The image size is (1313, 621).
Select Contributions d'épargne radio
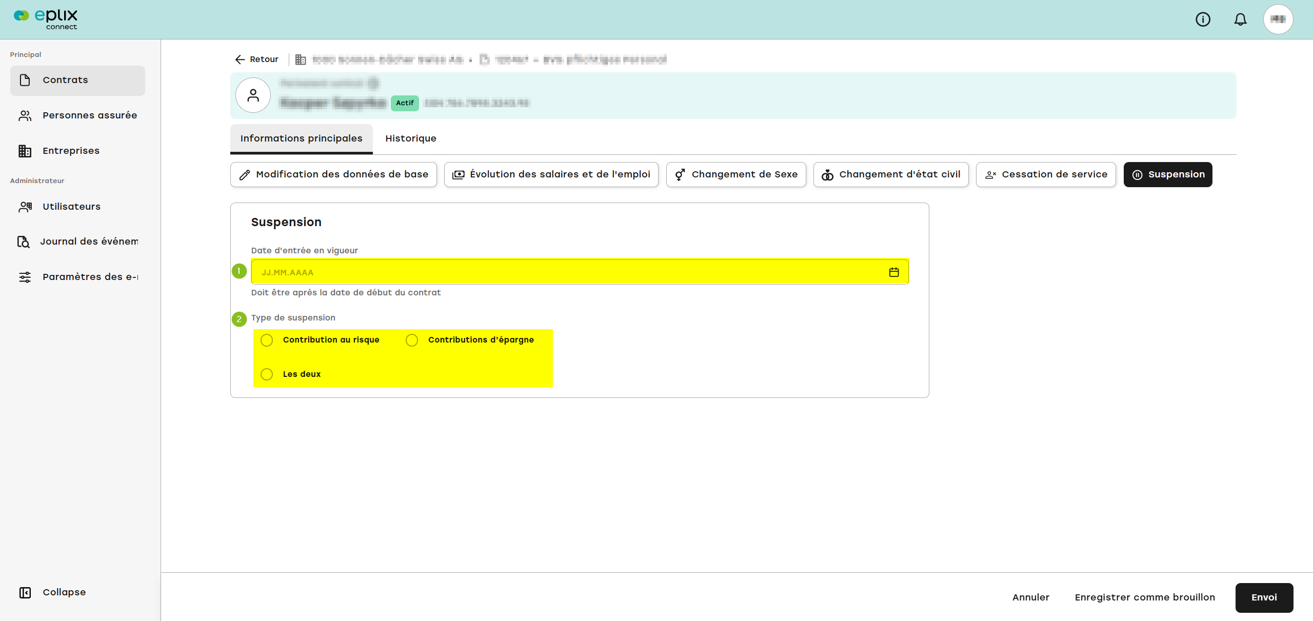[412, 340]
